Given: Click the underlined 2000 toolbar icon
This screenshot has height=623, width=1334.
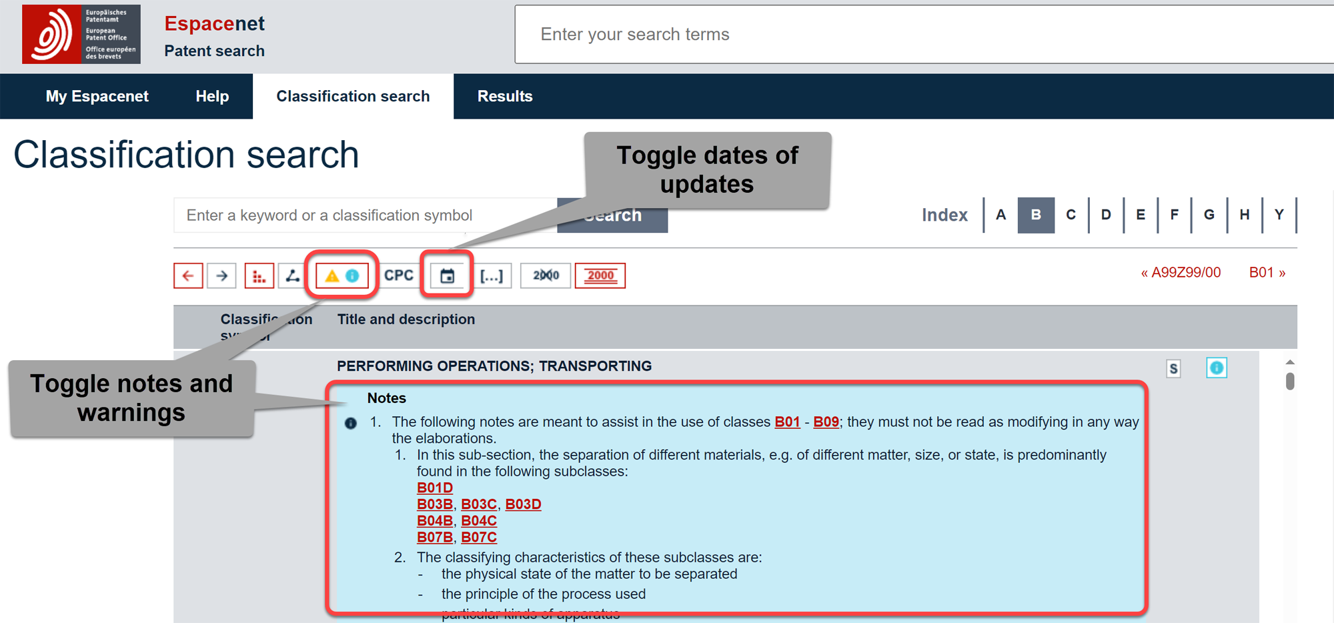Looking at the screenshot, I should 600,275.
